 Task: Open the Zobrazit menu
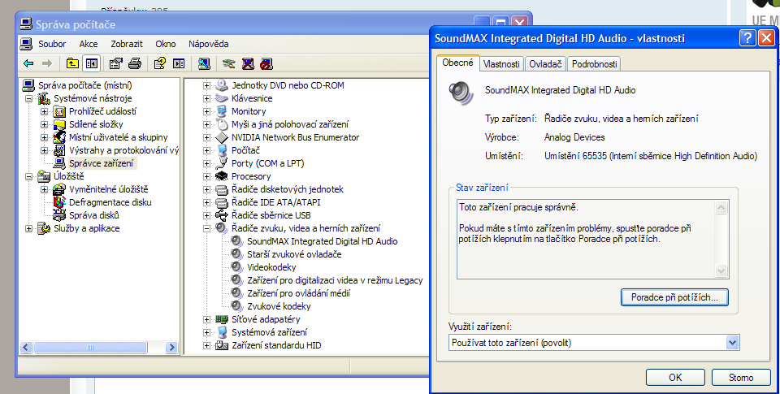click(x=127, y=44)
